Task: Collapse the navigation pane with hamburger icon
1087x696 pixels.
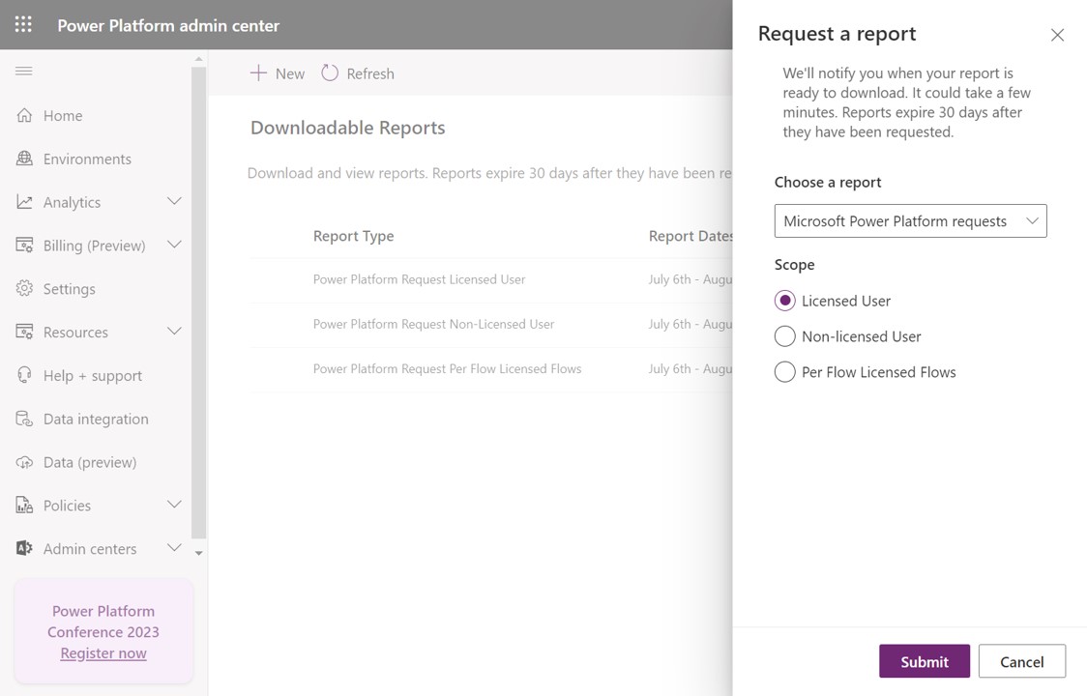Action: point(23,71)
